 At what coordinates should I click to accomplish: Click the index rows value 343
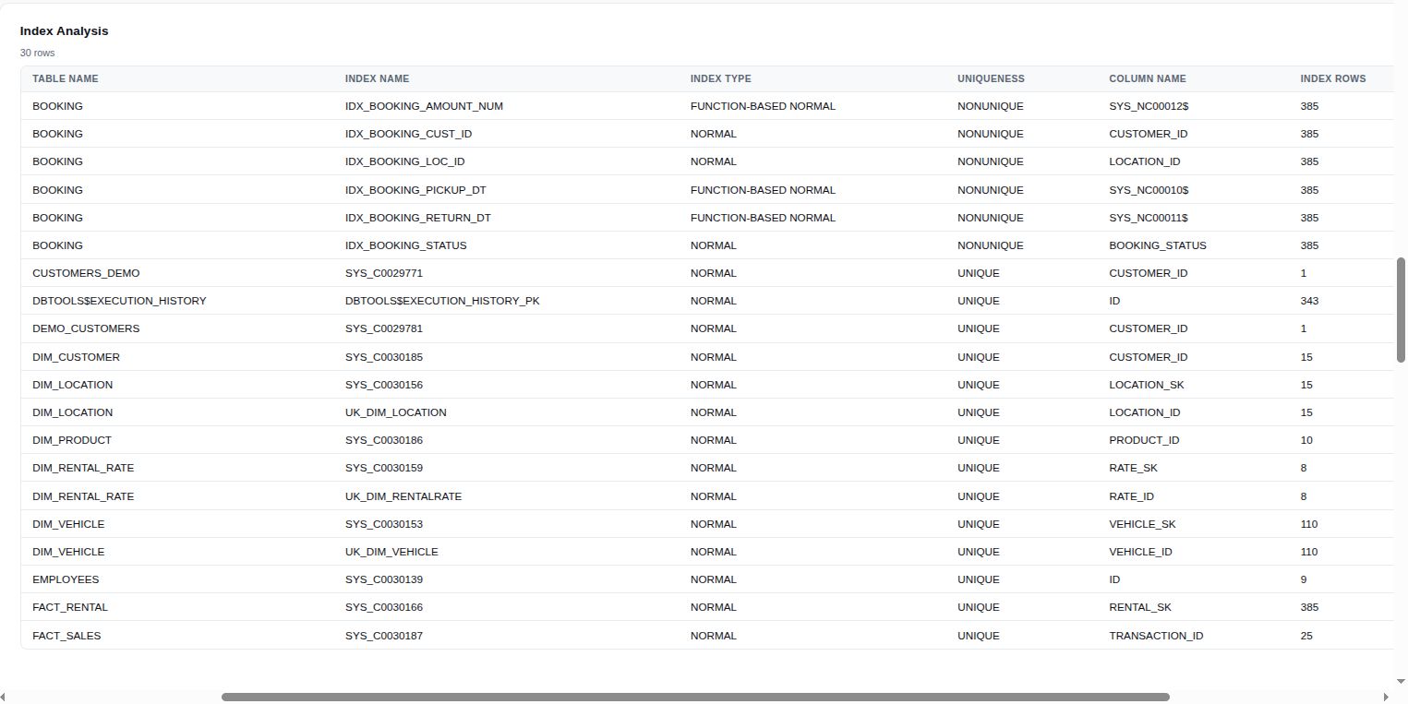click(1309, 301)
